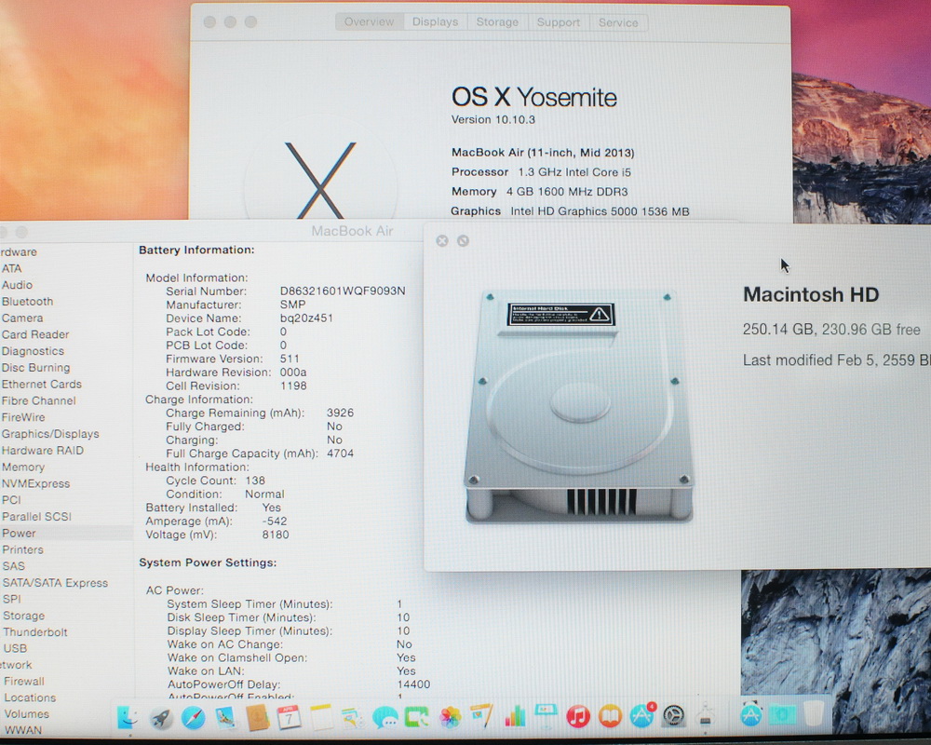931x745 pixels.
Task: Launch Launchpad rocket icon in Dock
Action: [160, 718]
